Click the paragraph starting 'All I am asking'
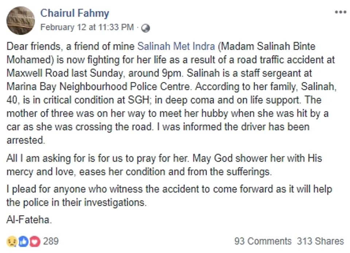The width and height of the screenshot is (350, 253). [x=164, y=165]
